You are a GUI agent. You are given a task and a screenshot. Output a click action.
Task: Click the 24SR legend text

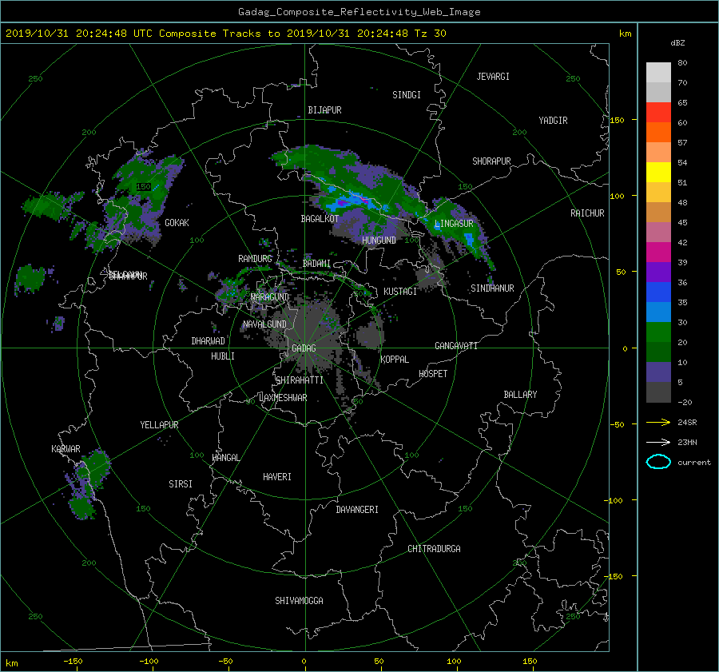pos(687,423)
